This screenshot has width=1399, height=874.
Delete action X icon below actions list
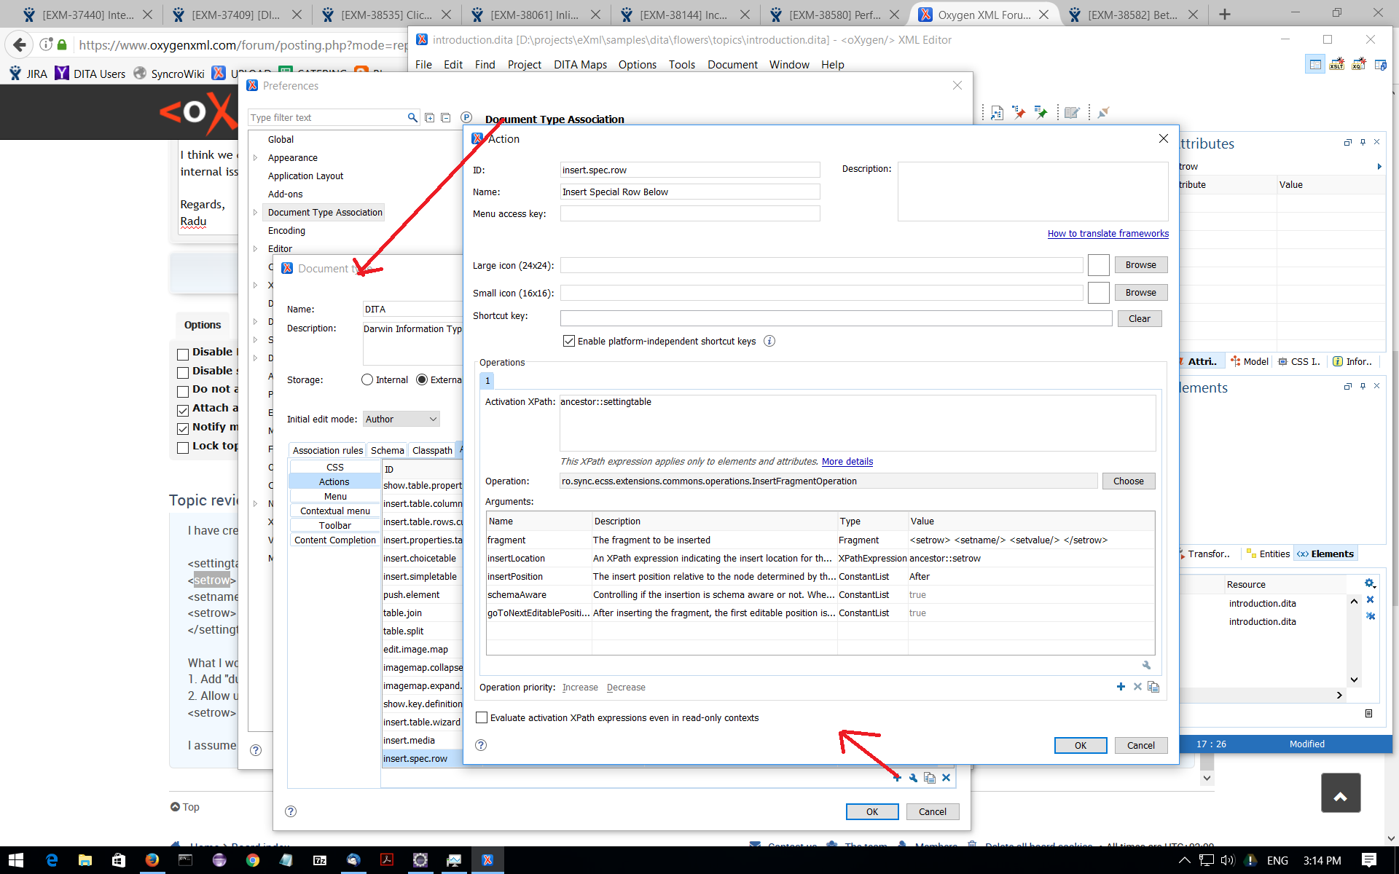click(x=946, y=778)
